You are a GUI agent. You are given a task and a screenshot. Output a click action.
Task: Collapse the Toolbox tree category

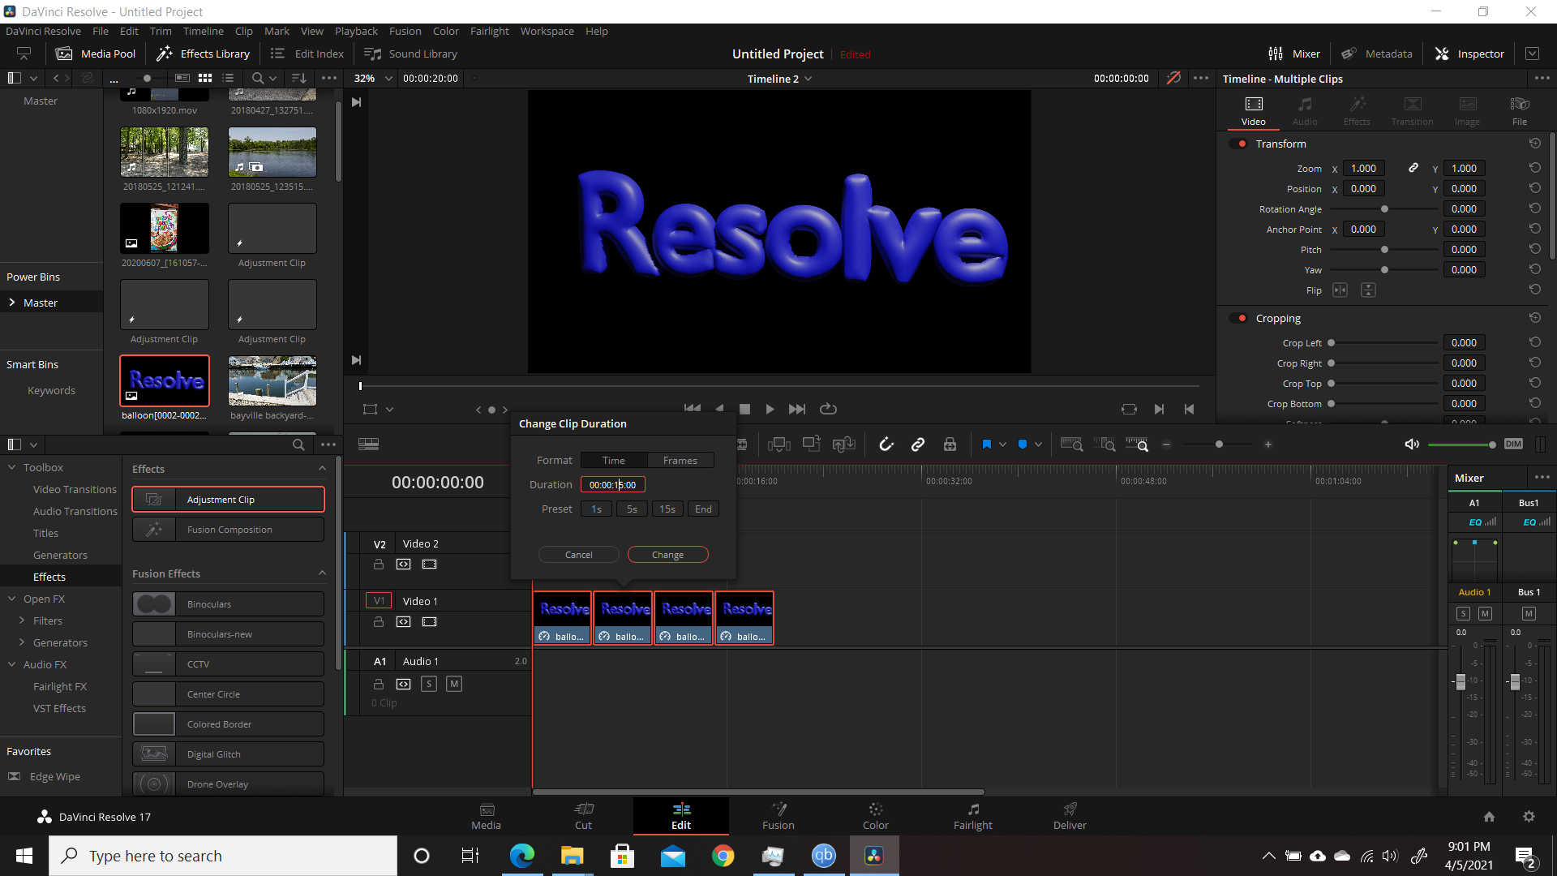[x=12, y=467]
